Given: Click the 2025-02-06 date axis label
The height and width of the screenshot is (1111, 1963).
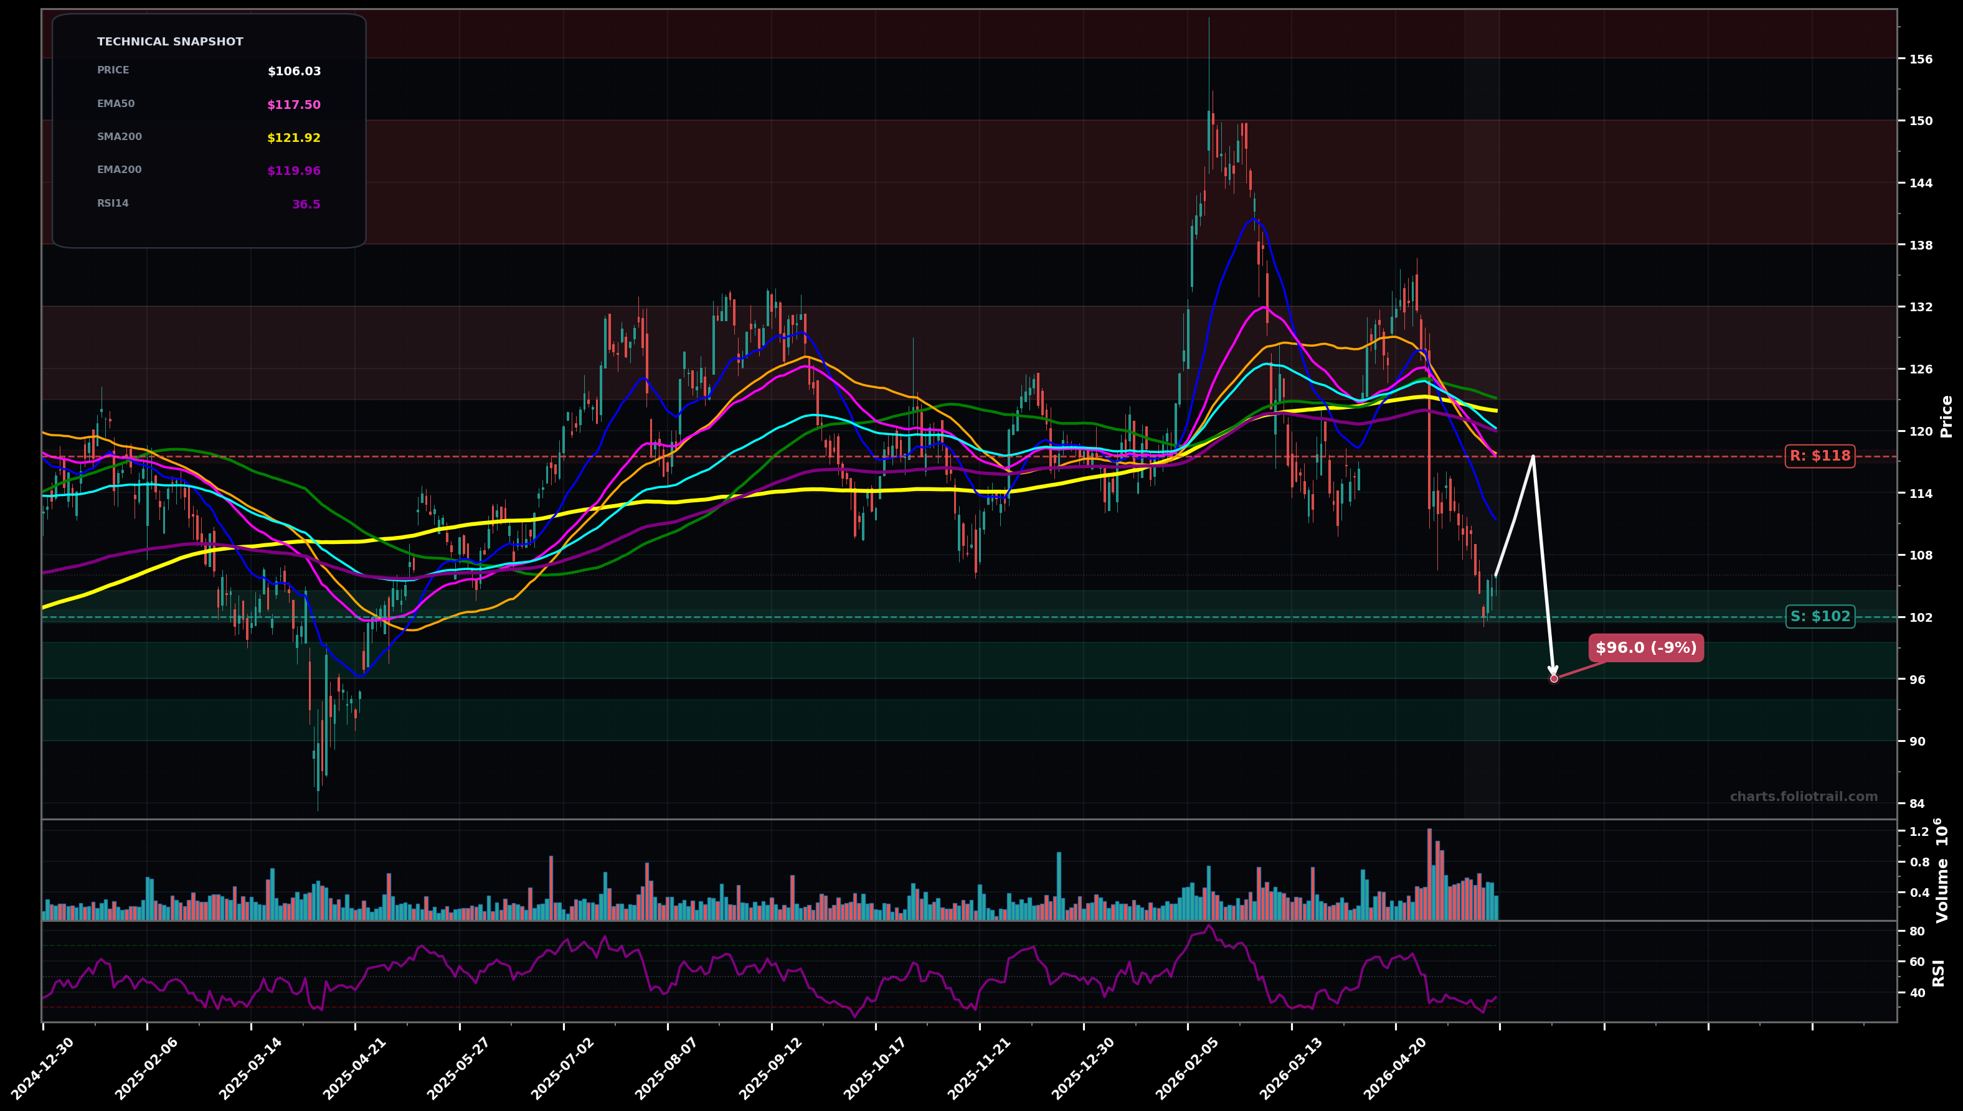Looking at the screenshot, I should click(x=146, y=1068).
